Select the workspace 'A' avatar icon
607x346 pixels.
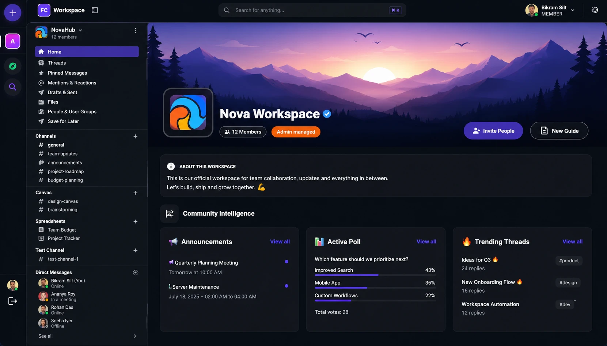pos(12,41)
